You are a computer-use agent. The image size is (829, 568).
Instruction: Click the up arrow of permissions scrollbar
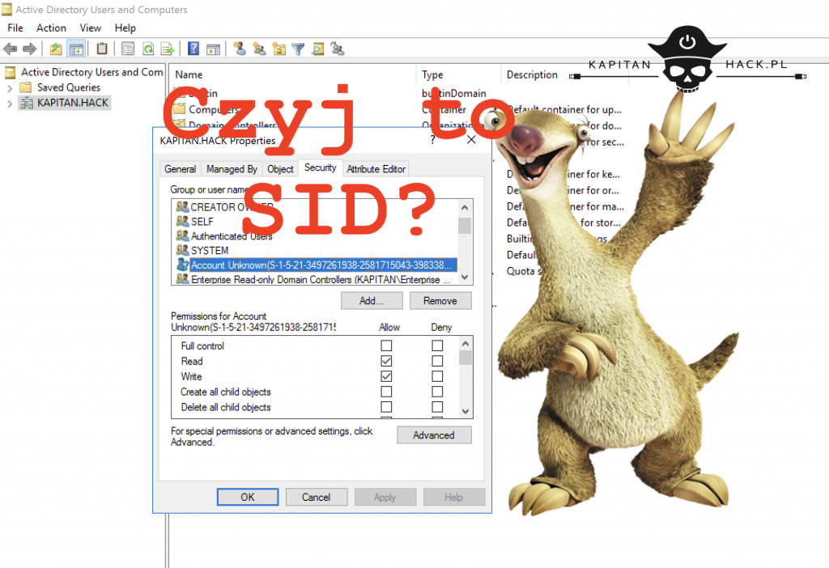(x=466, y=343)
